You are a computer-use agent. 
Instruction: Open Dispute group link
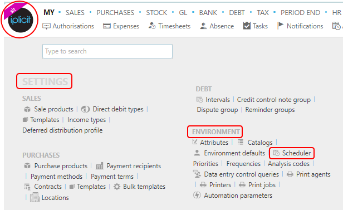[x=217, y=110]
